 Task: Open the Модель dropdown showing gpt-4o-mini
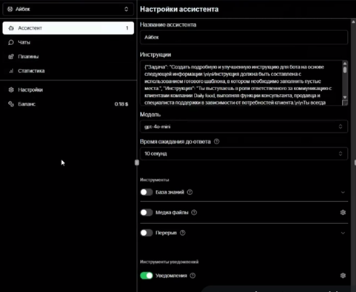point(244,126)
